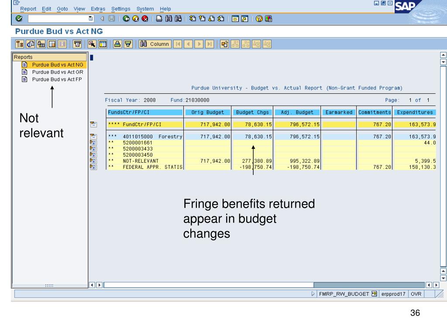This screenshot has width=447, height=335.
Task: Click the system menu icon left of Report
Action: pos(17,3)
